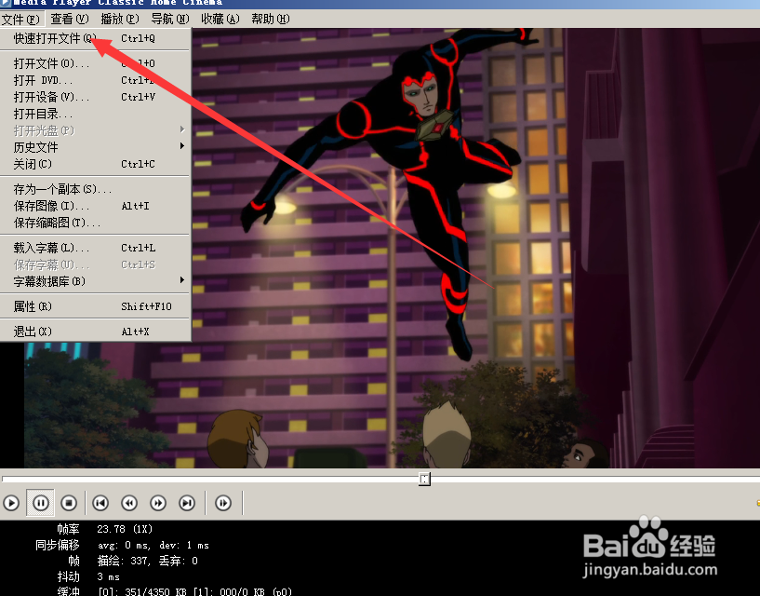Choose 打开目录... entry
The width and height of the screenshot is (760, 596).
(95, 114)
